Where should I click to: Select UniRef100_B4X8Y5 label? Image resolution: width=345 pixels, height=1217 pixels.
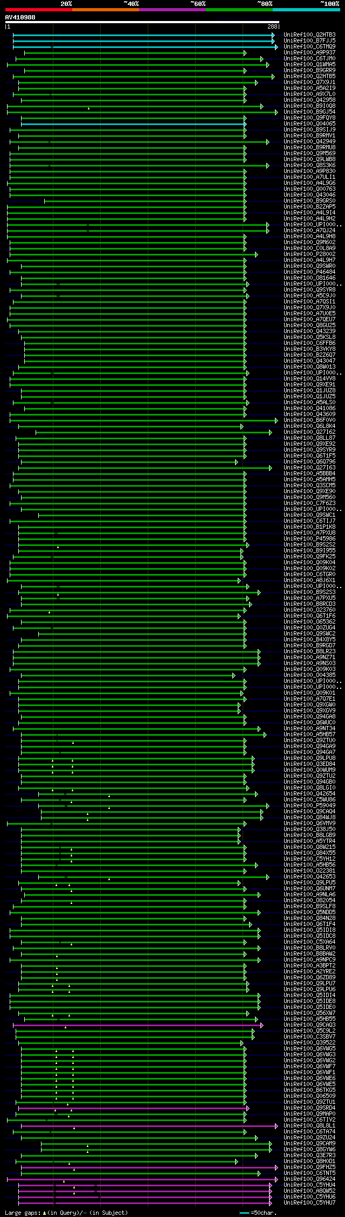pos(309,640)
